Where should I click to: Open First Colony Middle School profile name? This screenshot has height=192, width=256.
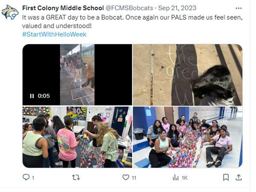click(x=63, y=8)
